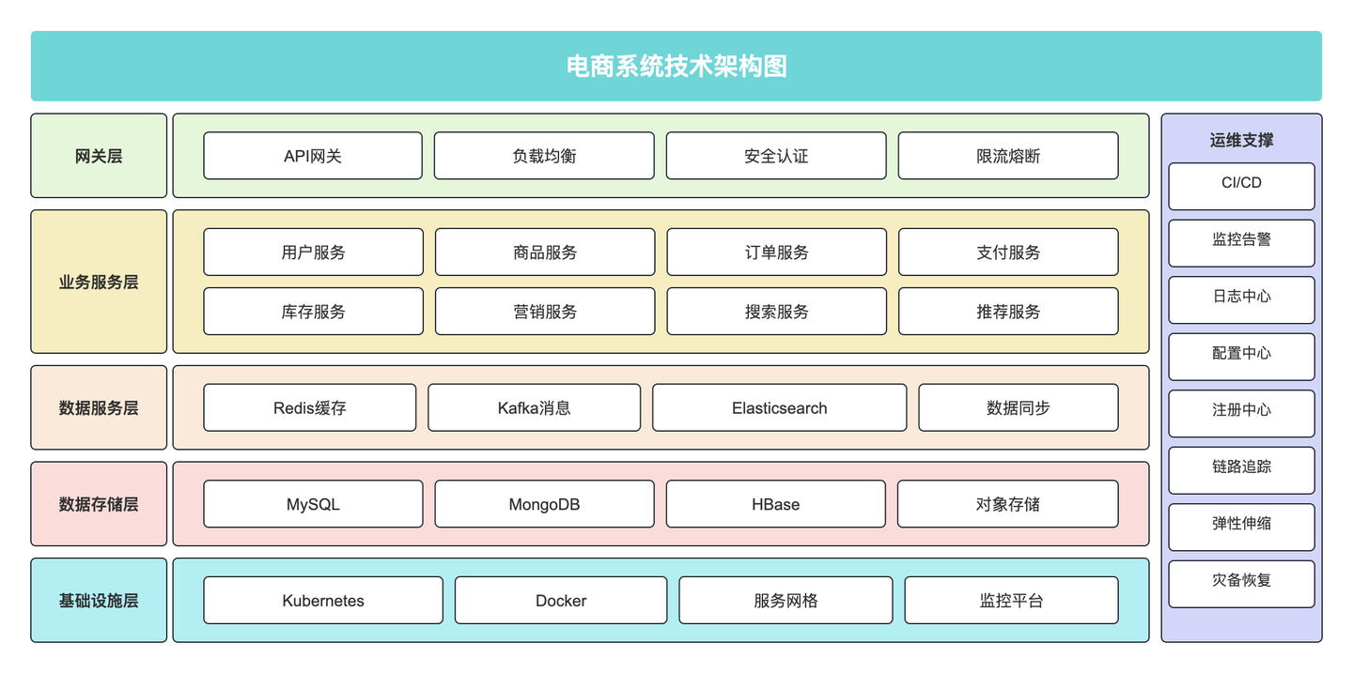1353x673 pixels.
Task: Select the 负载均衡 box
Action: [544, 156]
